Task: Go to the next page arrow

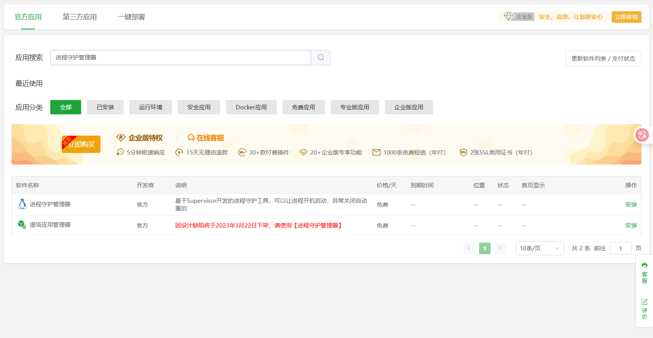Action: click(500, 248)
